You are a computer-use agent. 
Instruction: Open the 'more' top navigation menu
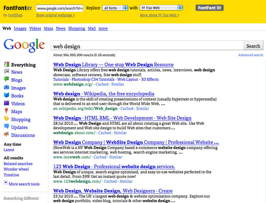103,29
